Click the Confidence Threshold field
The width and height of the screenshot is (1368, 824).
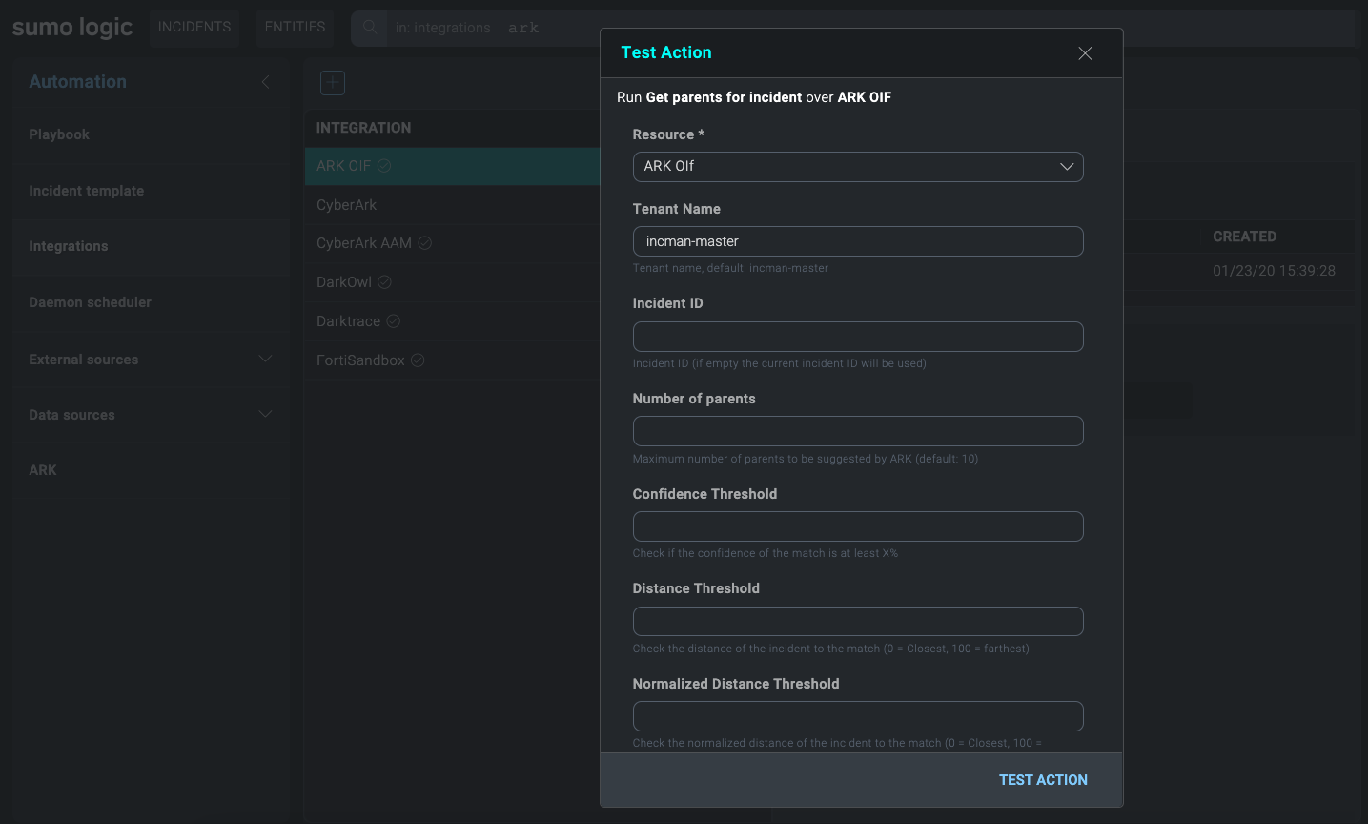(x=858, y=526)
